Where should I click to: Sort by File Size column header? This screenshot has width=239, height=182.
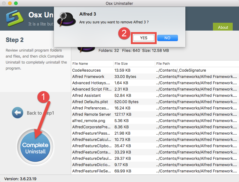(134, 64)
